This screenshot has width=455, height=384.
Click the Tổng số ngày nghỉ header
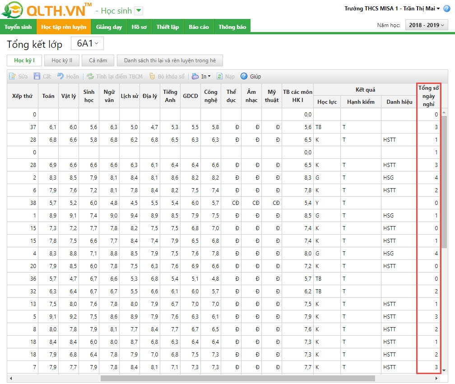[x=429, y=96]
